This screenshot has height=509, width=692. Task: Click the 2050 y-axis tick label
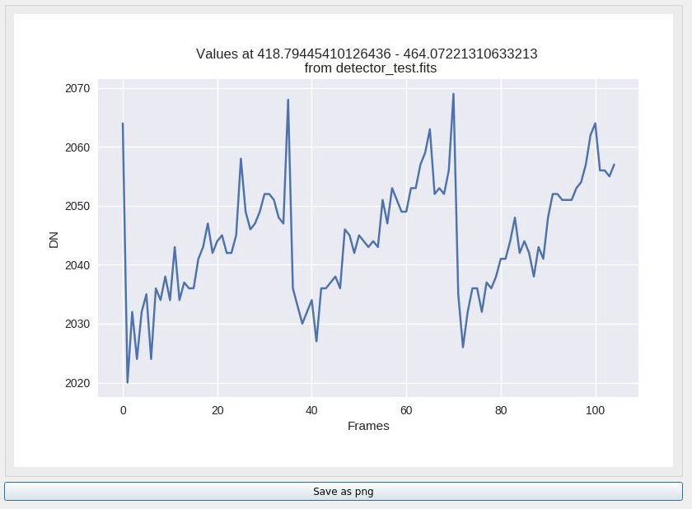pyautogui.click(x=77, y=206)
